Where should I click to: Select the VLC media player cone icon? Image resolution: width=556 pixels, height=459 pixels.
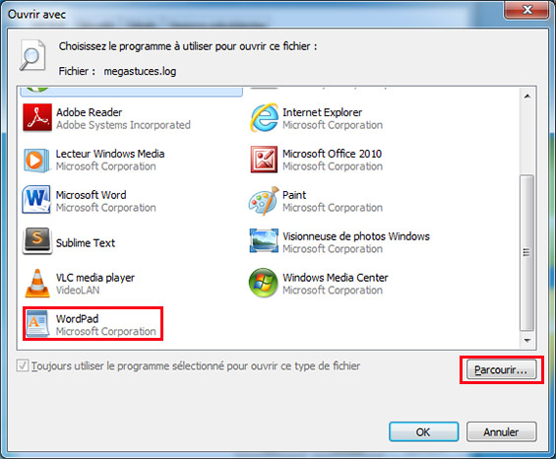37,284
